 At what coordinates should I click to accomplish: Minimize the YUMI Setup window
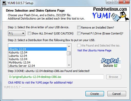(109, 2)
